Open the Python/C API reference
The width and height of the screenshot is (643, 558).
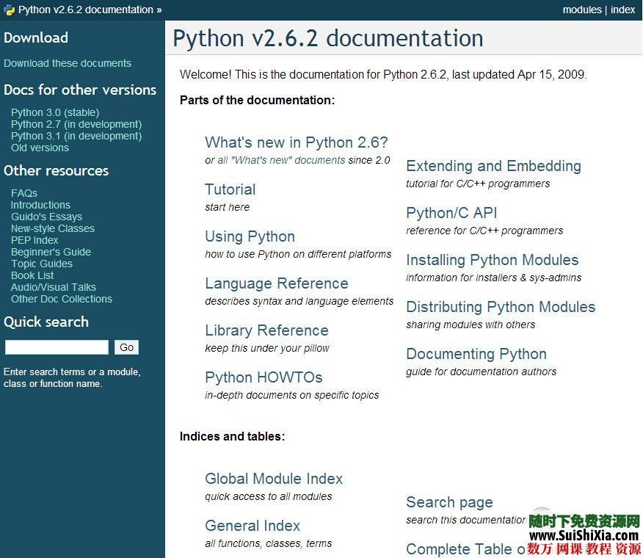[x=452, y=213]
